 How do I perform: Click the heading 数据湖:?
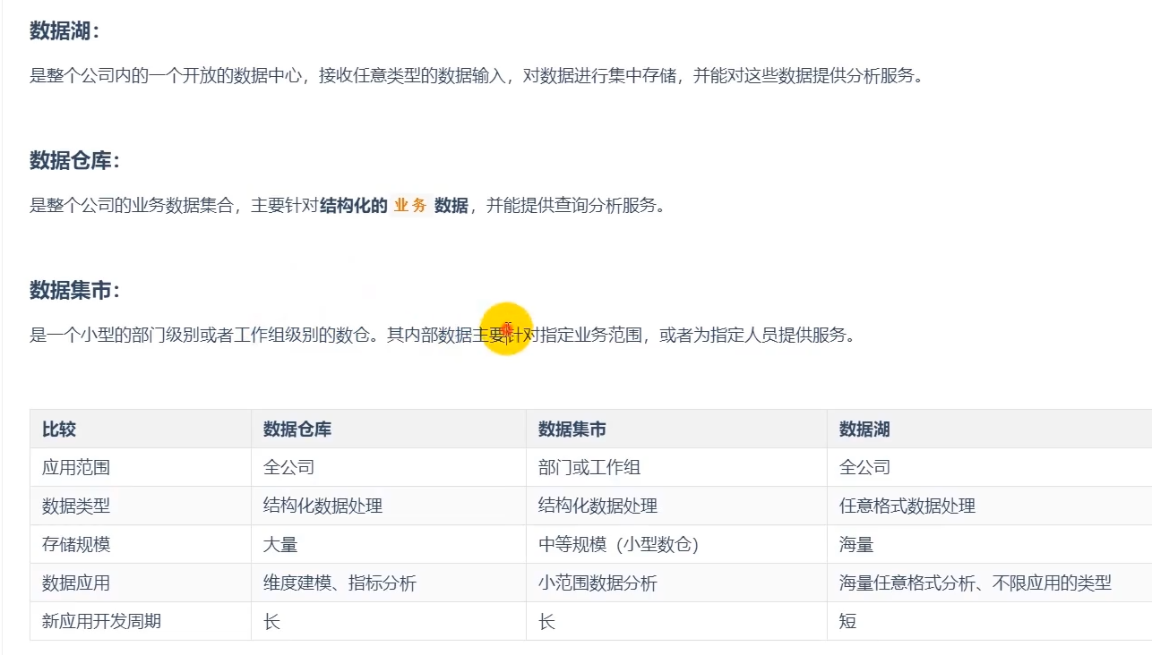[x=64, y=31]
